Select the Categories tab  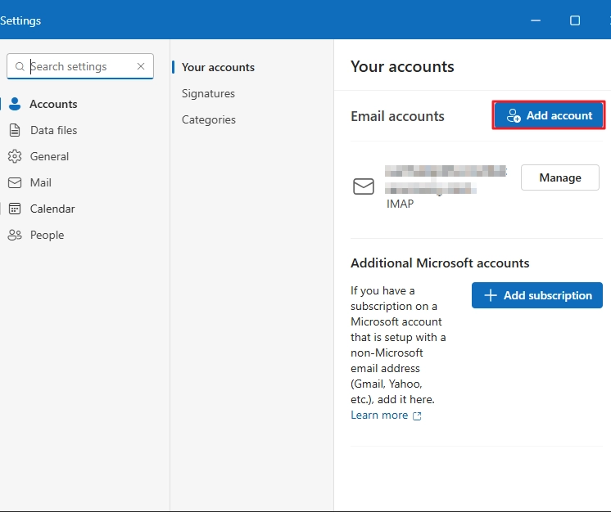click(x=209, y=120)
